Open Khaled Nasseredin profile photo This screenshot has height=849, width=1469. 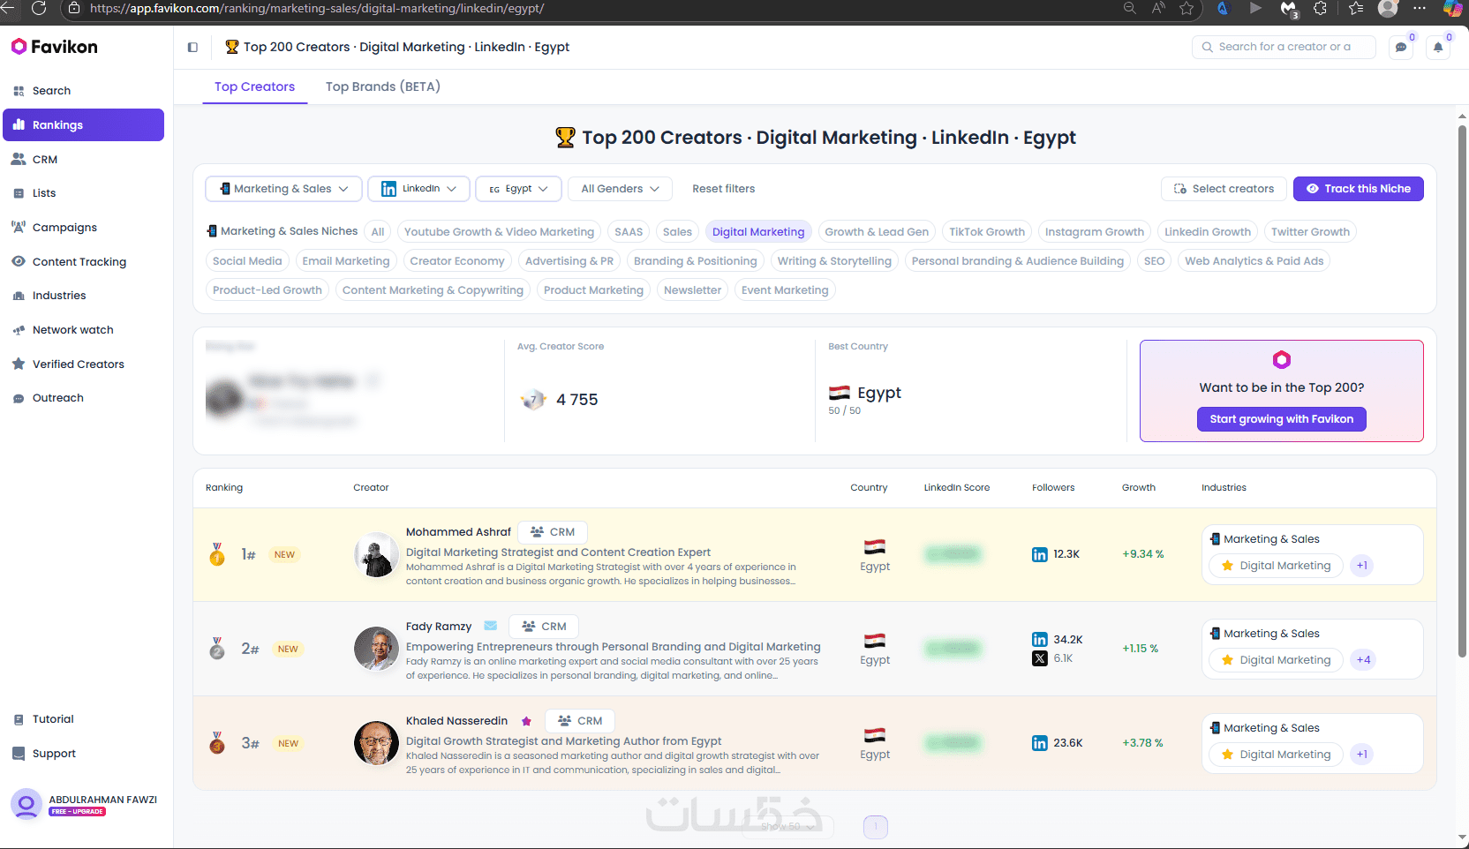(376, 743)
